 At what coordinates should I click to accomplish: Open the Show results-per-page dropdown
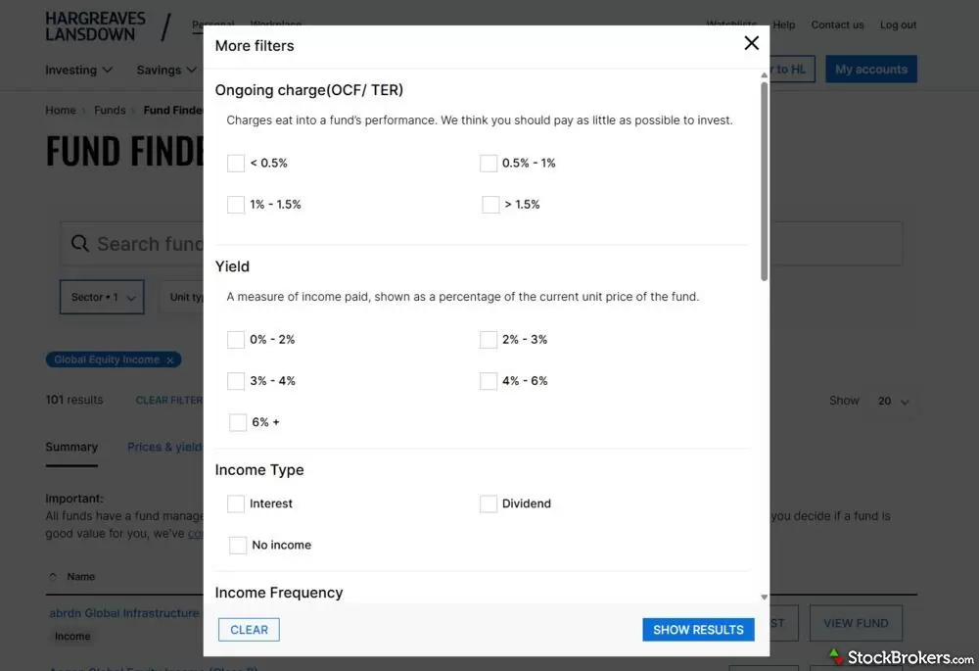point(892,401)
